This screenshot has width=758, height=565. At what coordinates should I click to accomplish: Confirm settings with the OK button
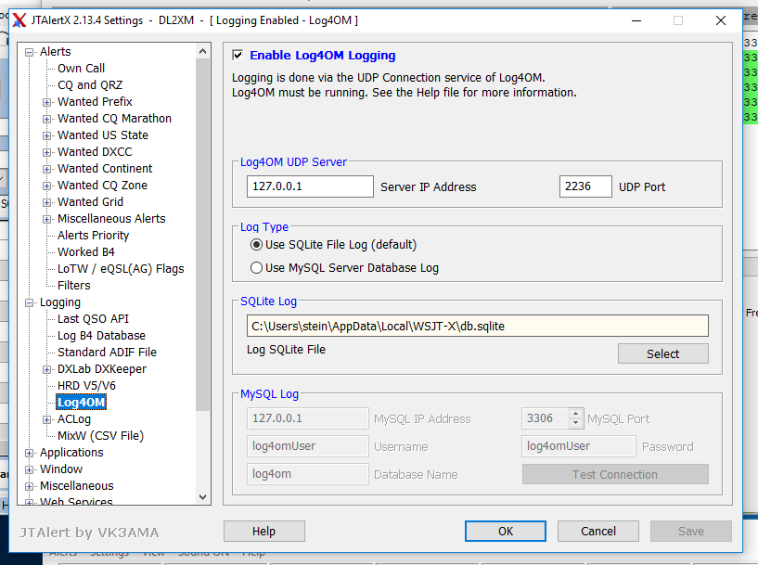(506, 532)
